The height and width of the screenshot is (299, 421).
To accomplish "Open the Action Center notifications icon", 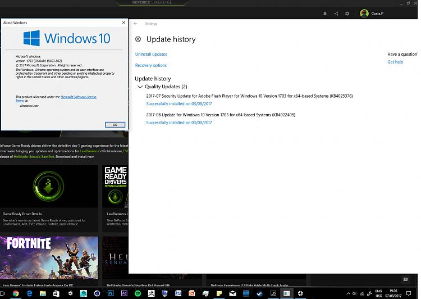I will (x=409, y=293).
